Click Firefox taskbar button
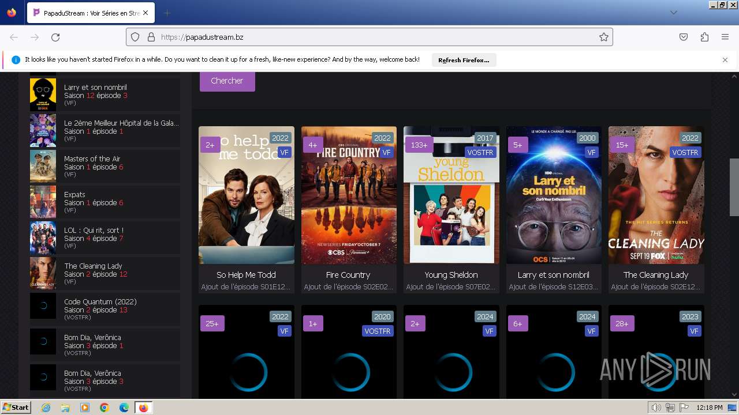This screenshot has width=739, height=415. click(x=143, y=408)
